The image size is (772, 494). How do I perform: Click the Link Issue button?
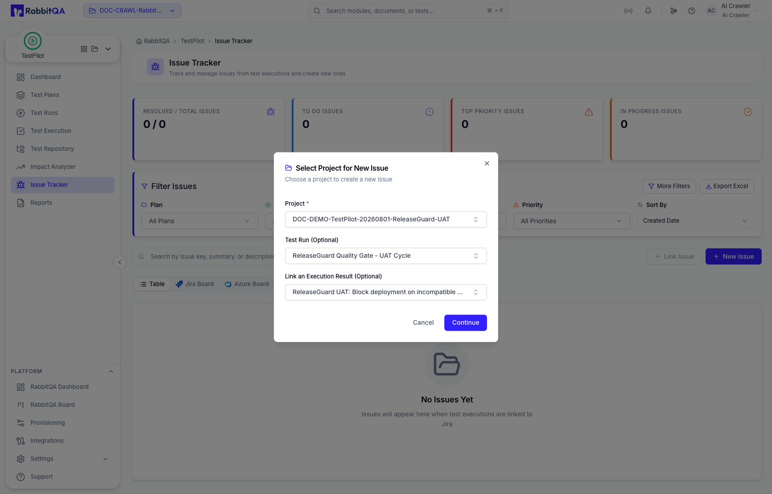(674, 256)
